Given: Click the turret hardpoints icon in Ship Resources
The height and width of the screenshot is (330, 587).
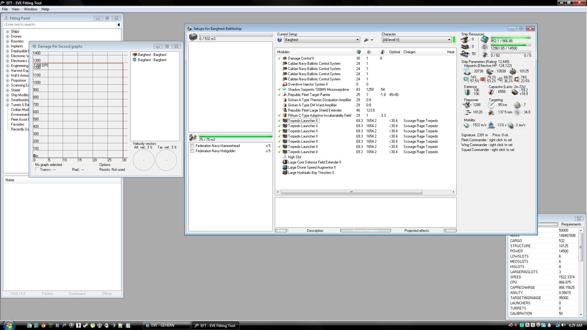Looking at the screenshot, I should pos(465,39).
